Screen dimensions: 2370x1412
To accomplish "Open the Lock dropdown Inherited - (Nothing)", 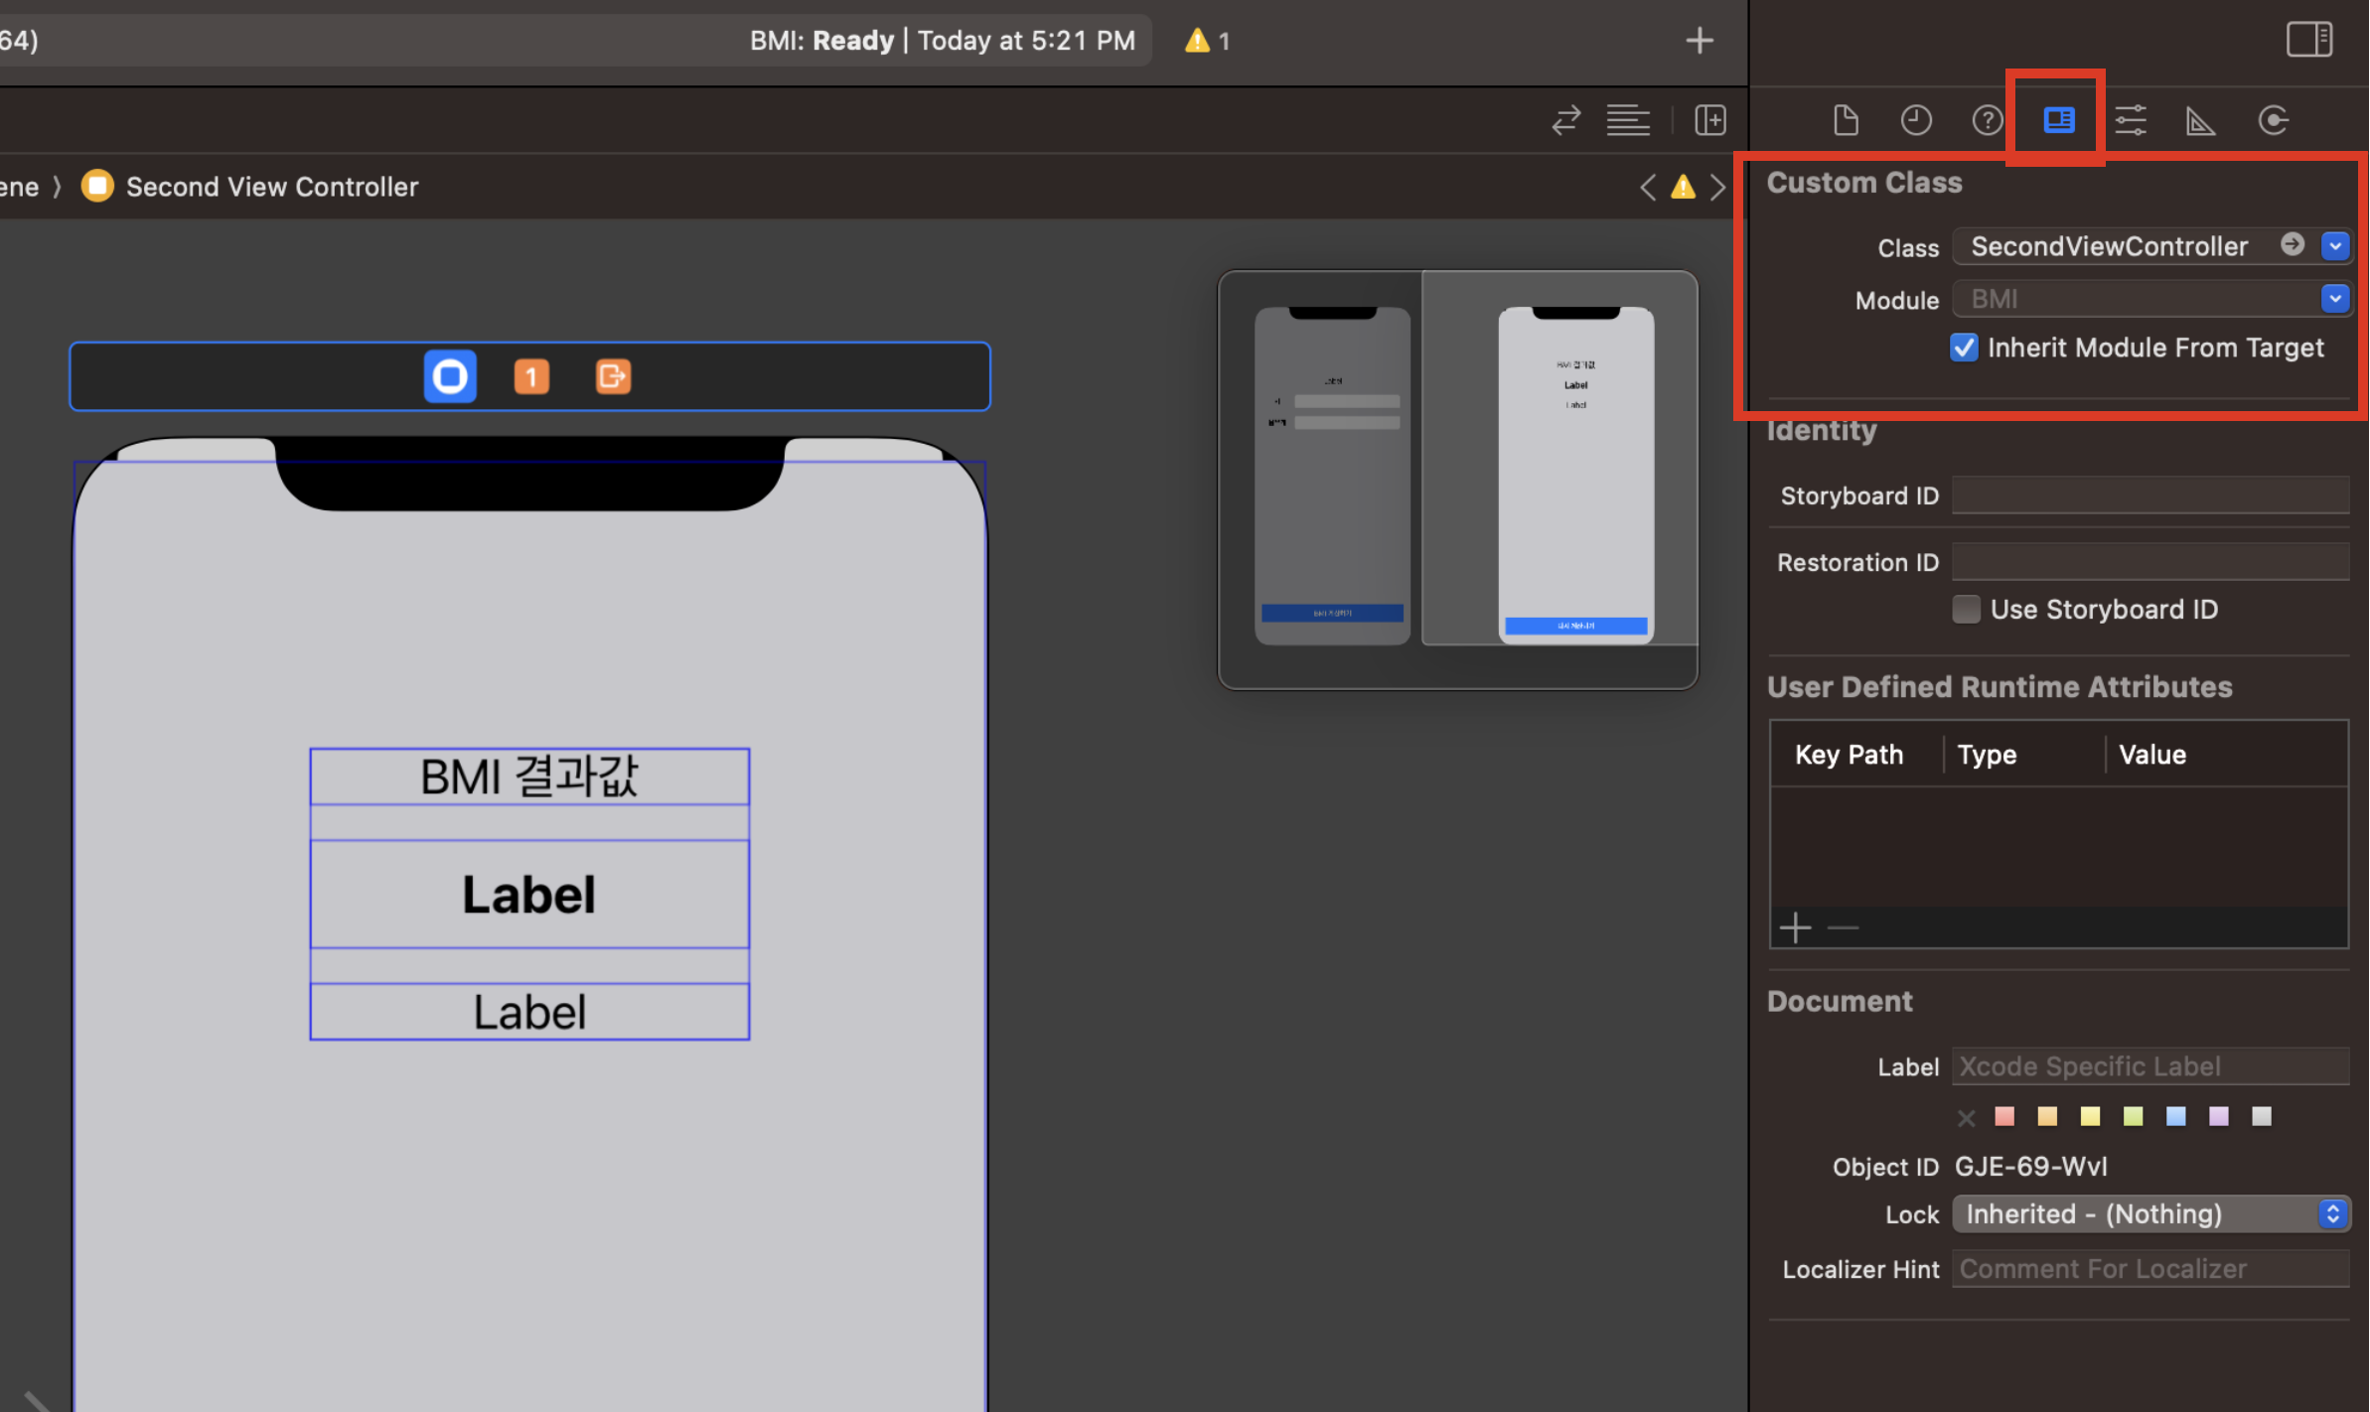I will [x=2150, y=1213].
